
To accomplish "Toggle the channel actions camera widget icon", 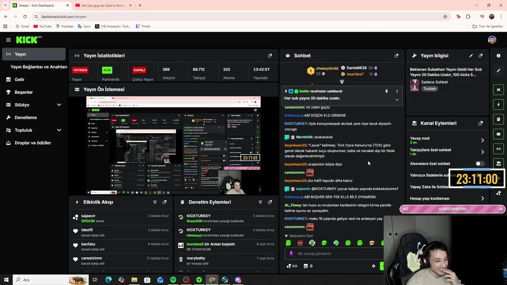I will 498,163.
